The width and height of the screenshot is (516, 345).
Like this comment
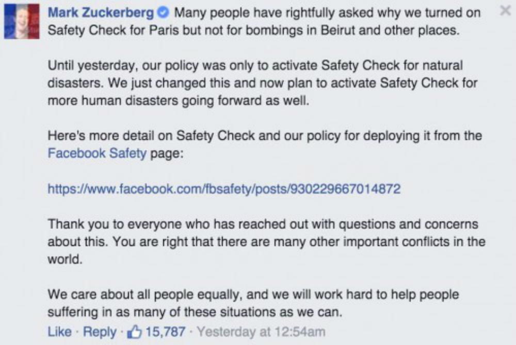59,332
